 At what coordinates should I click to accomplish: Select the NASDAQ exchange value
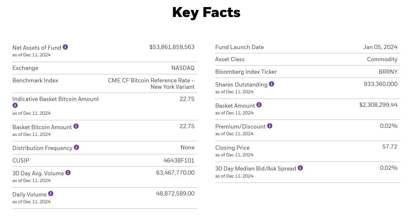point(183,68)
